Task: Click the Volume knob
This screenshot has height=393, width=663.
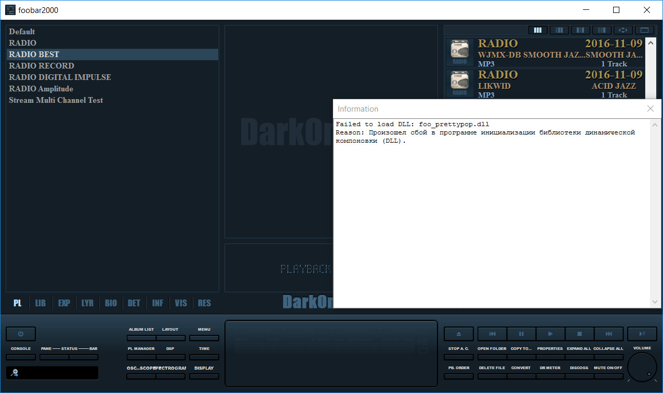Action: click(642, 367)
